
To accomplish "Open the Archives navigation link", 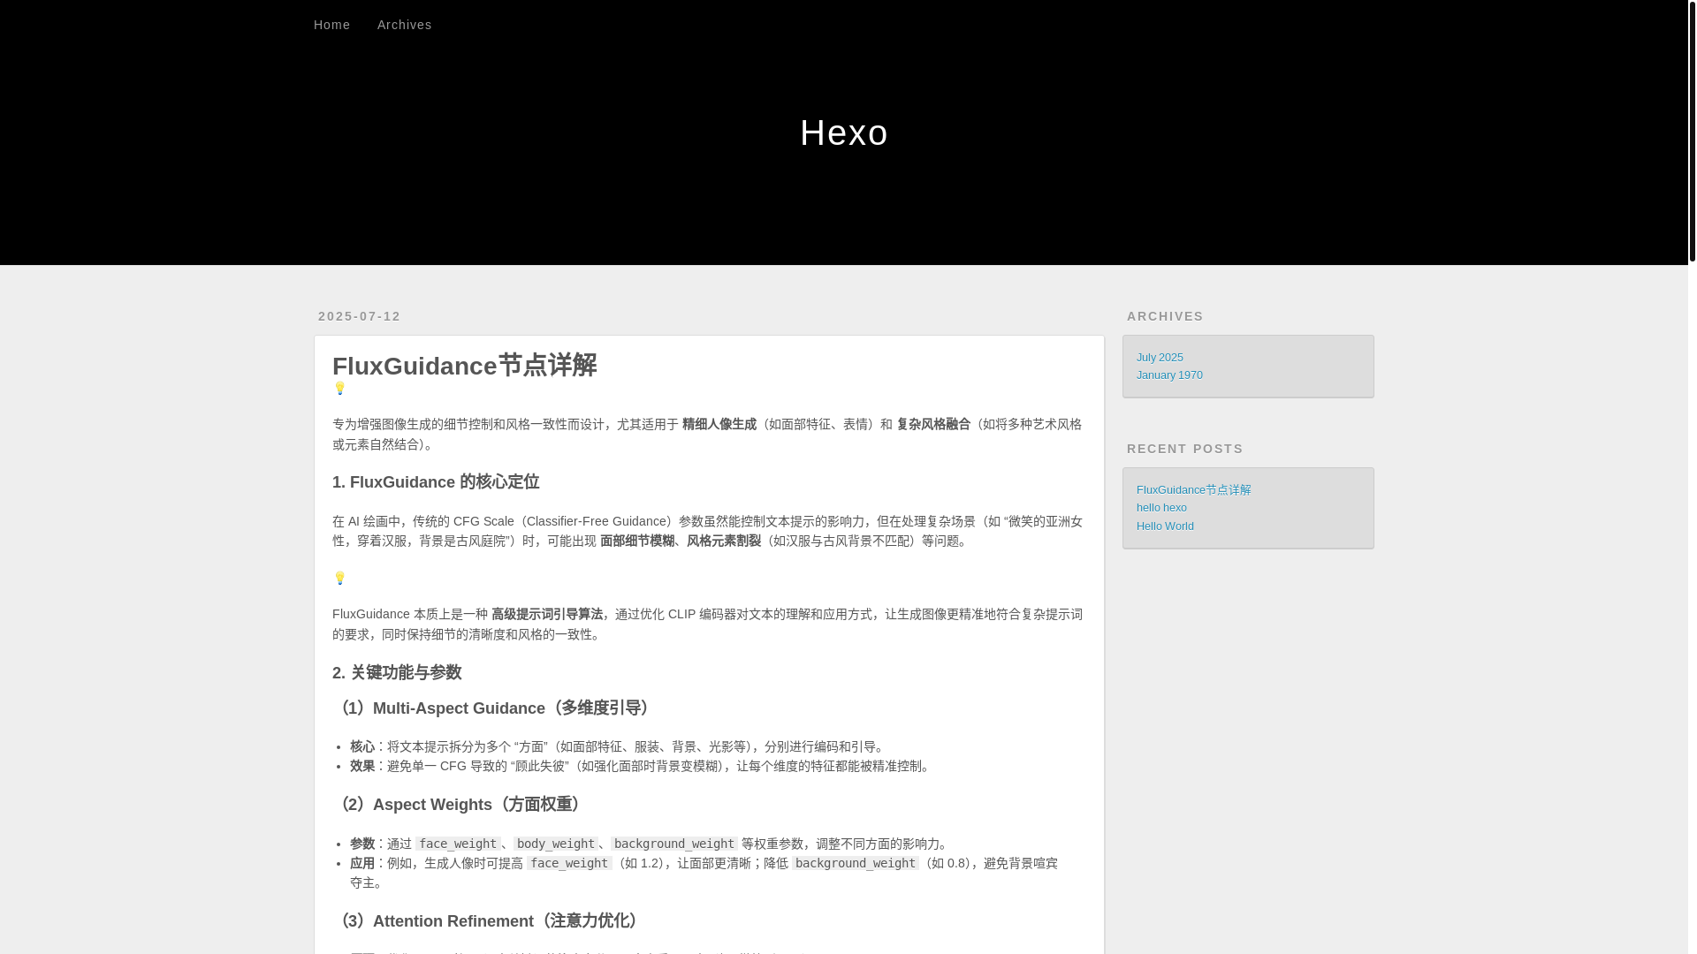I will coord(405,25).
